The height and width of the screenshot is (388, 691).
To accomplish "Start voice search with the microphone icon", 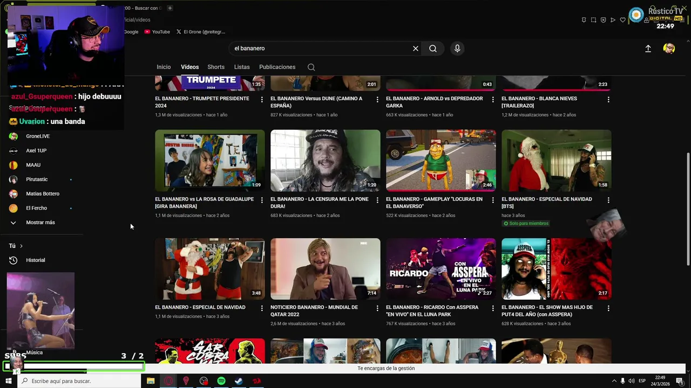I will pyautogui.click(x=457, y=48).
